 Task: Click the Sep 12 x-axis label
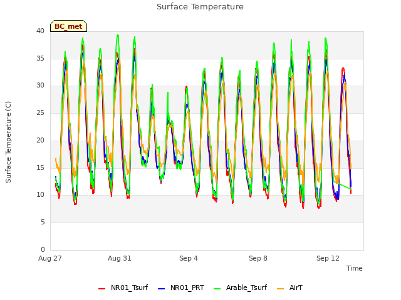point(328,258)
